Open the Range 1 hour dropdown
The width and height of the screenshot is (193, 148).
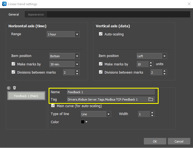pyautogui.click(x=77, y=34)
